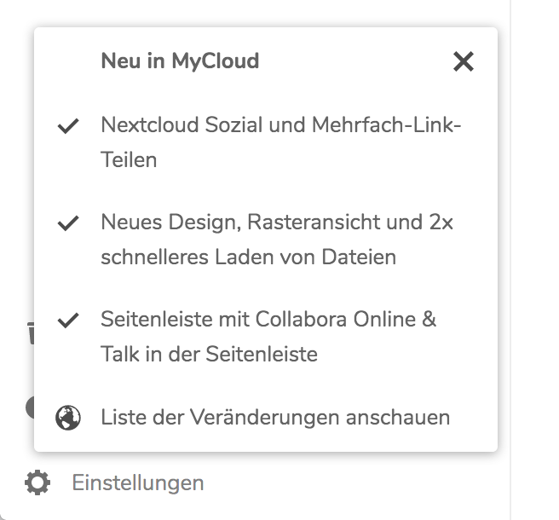Click the checkmark beside Nextcloud Sozial item
Viewport: 559px width, 520px height.
pyautogui.click(x=67, y=126)
